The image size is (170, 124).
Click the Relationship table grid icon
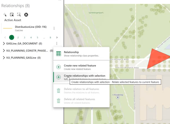coord(59,54)
